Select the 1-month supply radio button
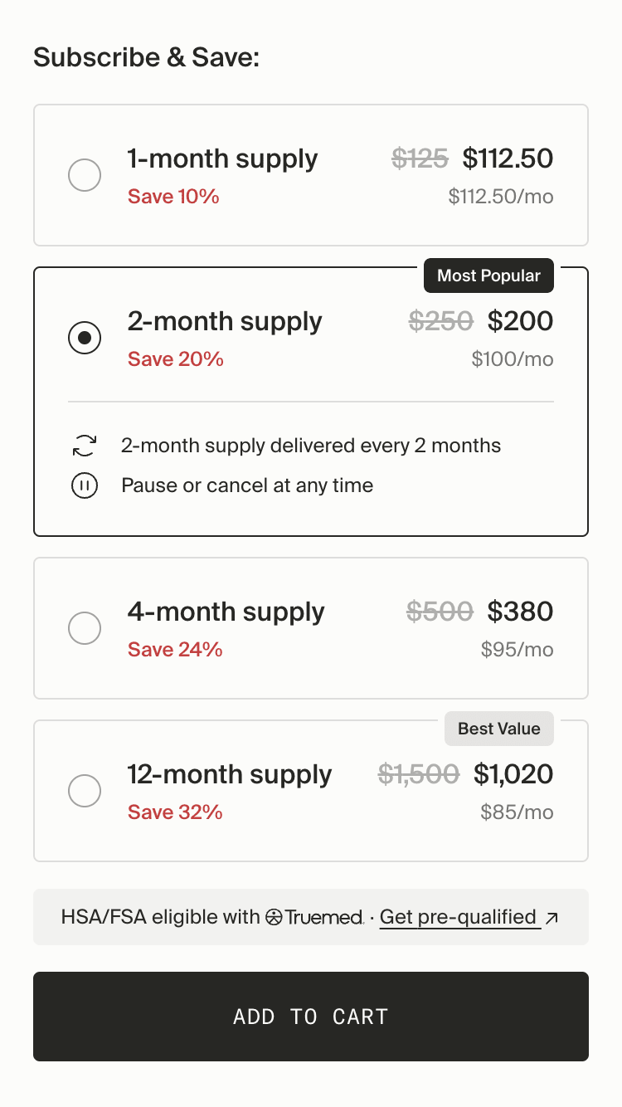 click(85, 175)
